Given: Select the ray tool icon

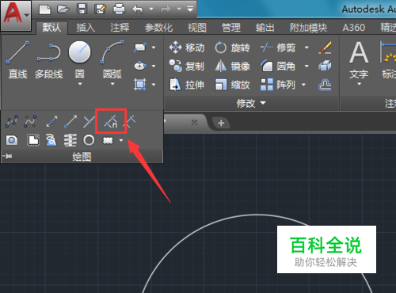Looking at the screenshot, I should click(x=70, y=121).
